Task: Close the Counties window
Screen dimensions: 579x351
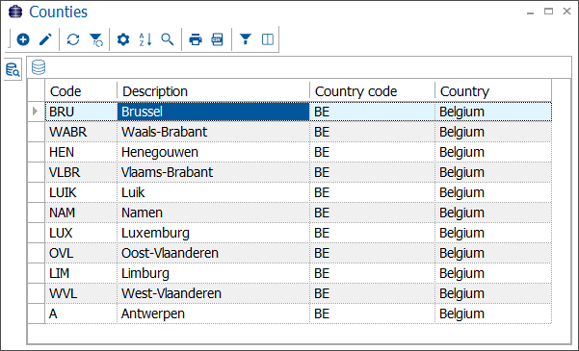Action: pyautogui.click(x=566, y=12)
